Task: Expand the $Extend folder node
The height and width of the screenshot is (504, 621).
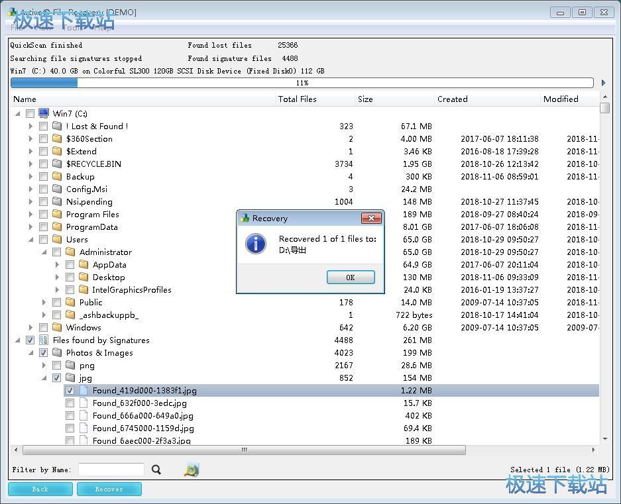Action: point(31,151)
